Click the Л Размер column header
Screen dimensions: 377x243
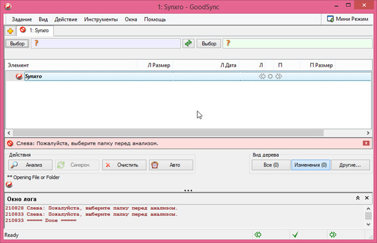tap(155, 65)
